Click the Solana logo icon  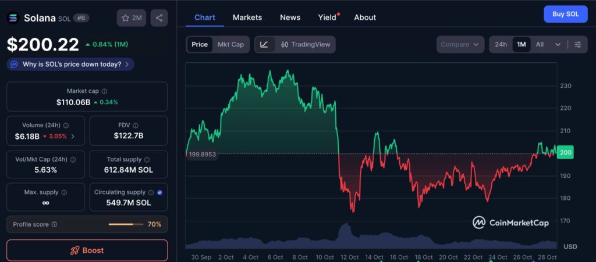tap(13, 18)
